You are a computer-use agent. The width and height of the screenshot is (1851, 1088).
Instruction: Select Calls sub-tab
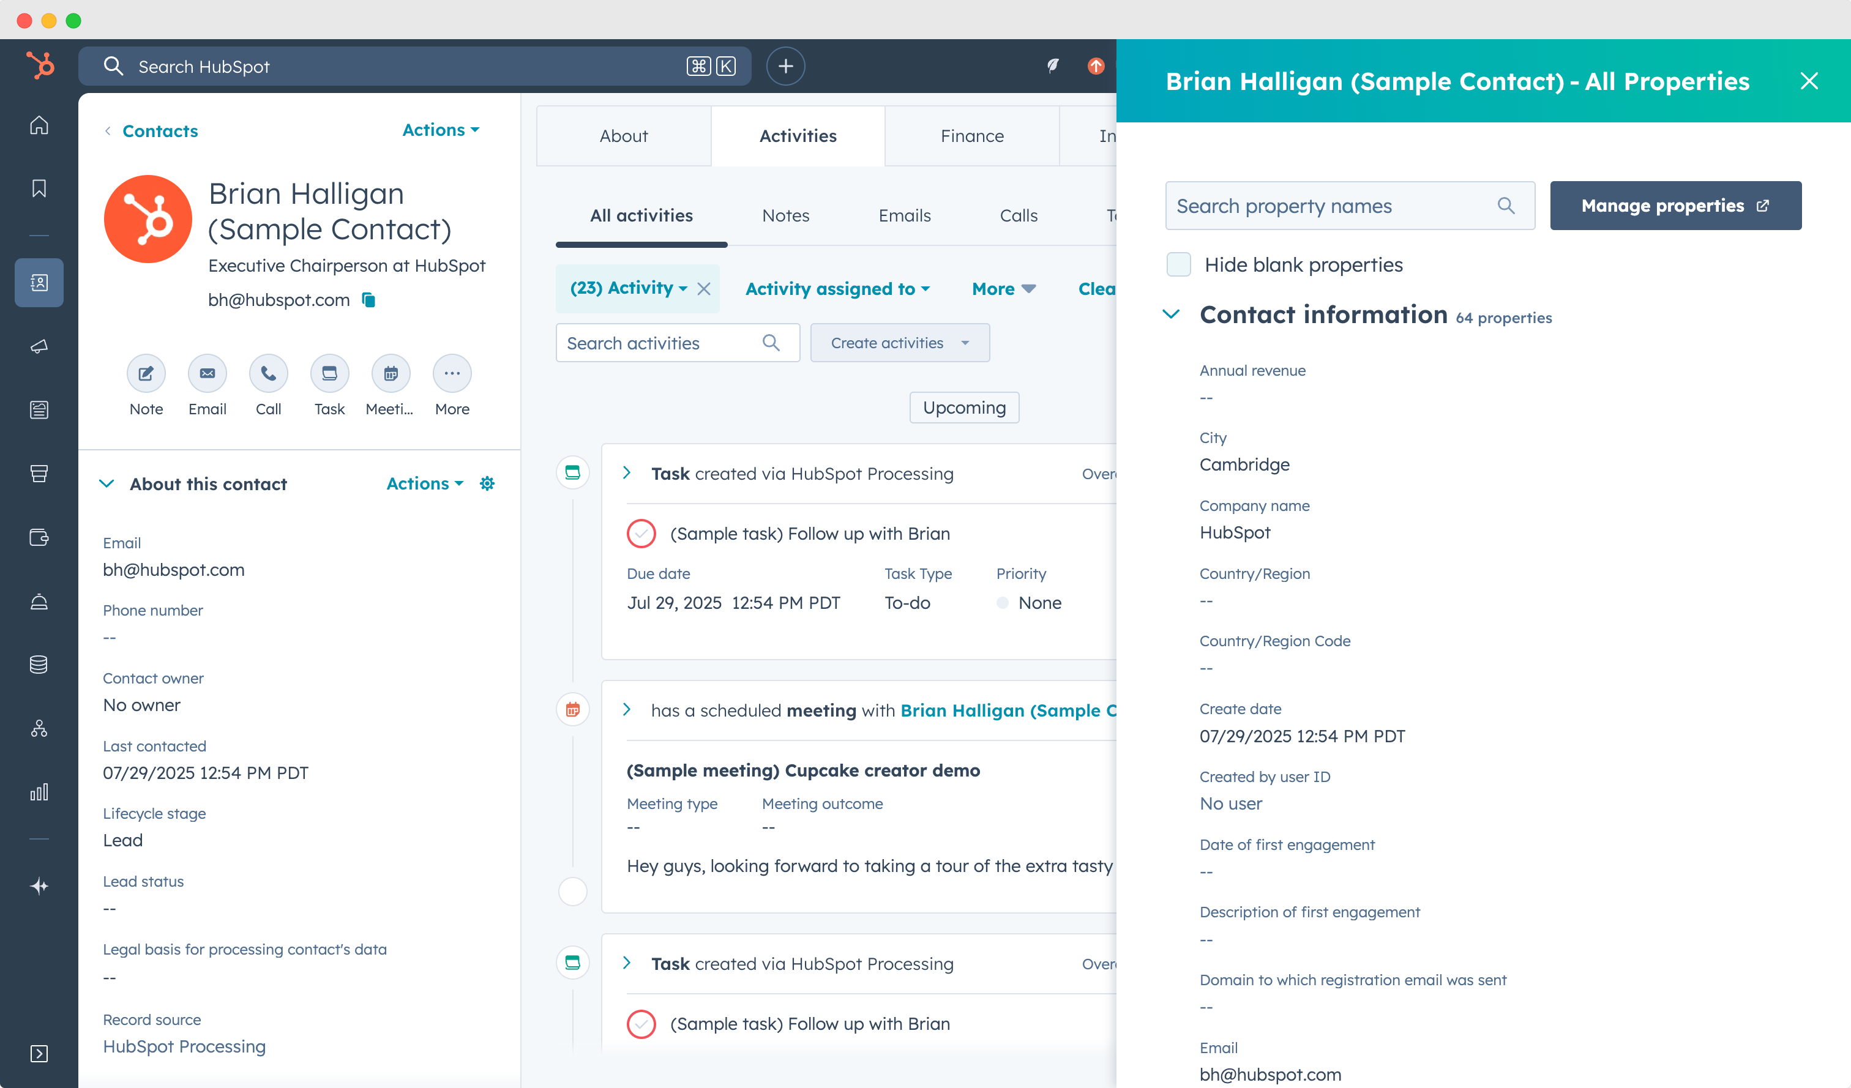tap(1018, 216)
